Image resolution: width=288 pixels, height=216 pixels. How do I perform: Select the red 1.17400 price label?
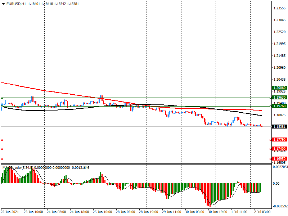279,149
